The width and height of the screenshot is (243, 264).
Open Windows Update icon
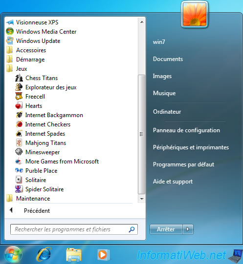(10, 41)
